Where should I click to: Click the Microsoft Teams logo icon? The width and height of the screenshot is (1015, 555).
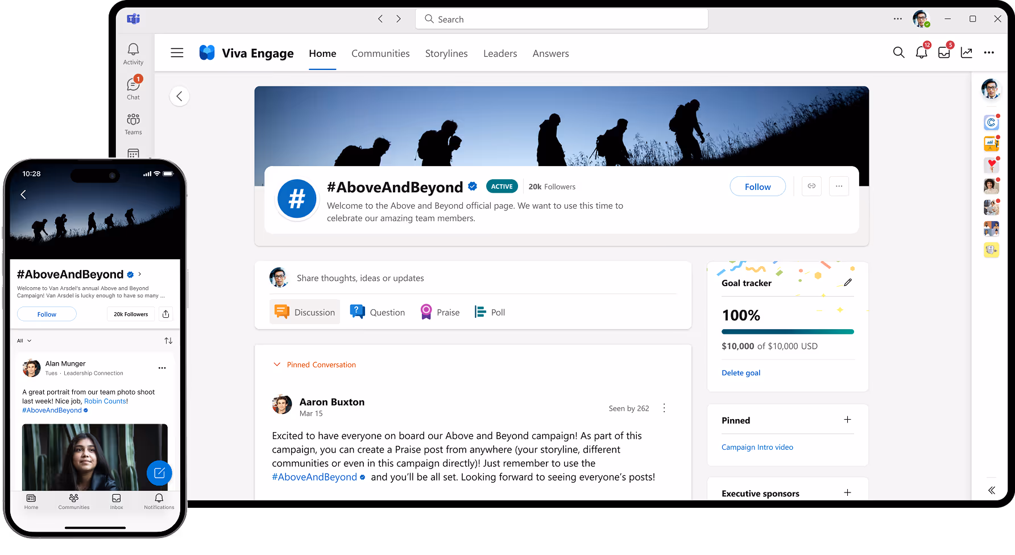pos(133,19)
